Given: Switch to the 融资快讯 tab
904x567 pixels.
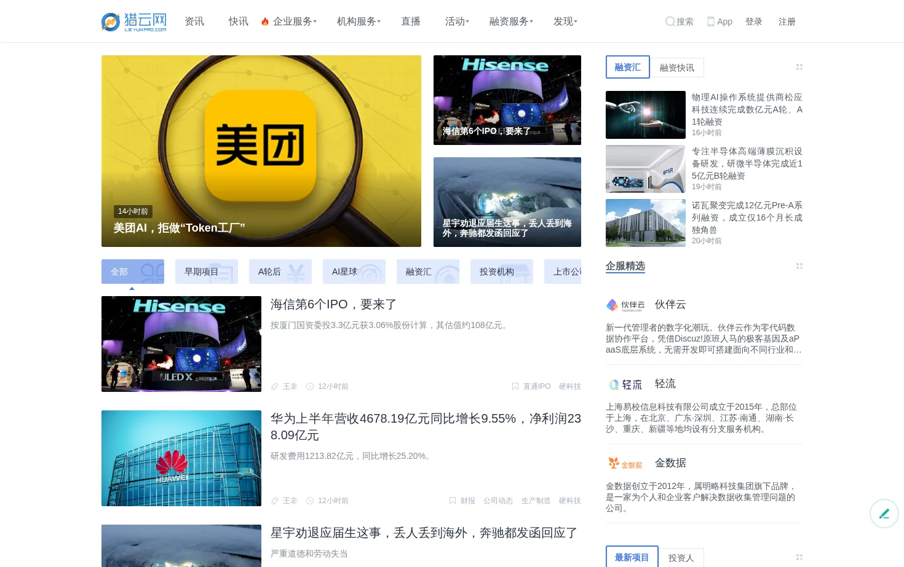Looking at the screenshot, I should pos(677,68).
